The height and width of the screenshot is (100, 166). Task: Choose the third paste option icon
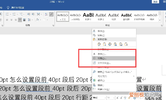point(110,44)
